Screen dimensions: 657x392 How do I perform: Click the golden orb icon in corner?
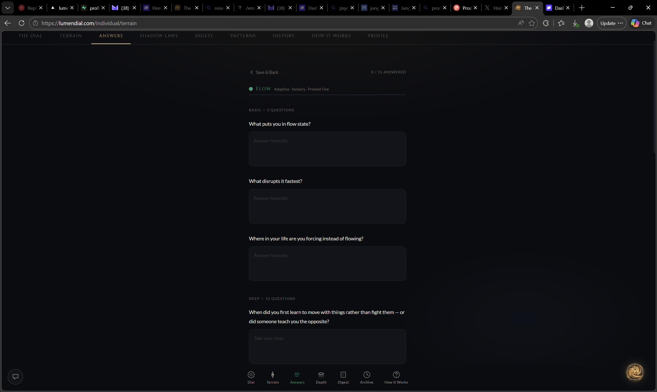point(635,372)
